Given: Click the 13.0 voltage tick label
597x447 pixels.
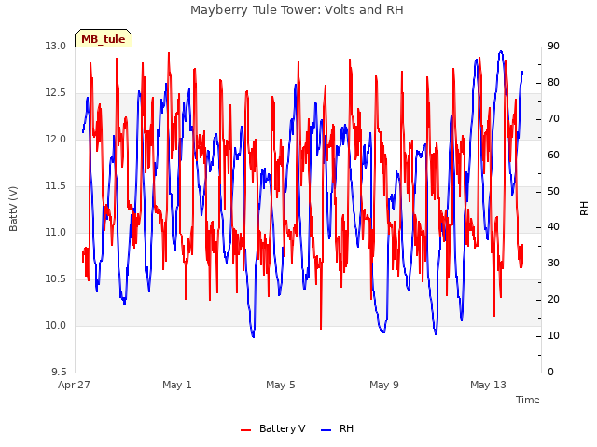Looking at the screenshot, I should 56,46.
